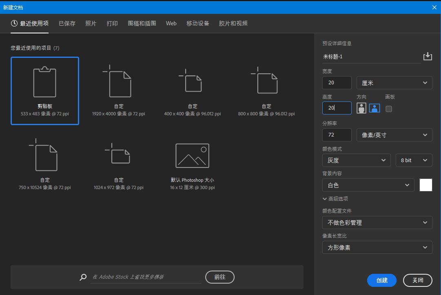Select the 剪贴板 preset thumbnail
Image resolution: width=441 pixels, height=295 pixels.
point(45,86)
